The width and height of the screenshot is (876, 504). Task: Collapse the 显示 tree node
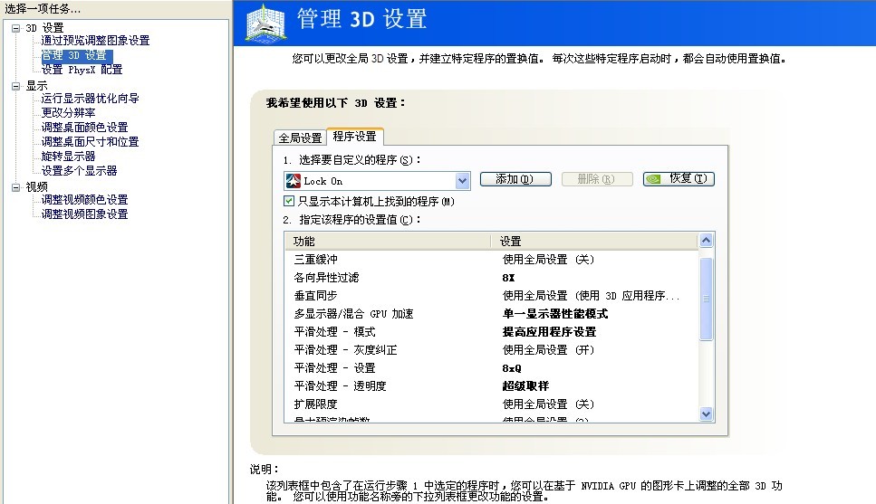tap(15, 86)
